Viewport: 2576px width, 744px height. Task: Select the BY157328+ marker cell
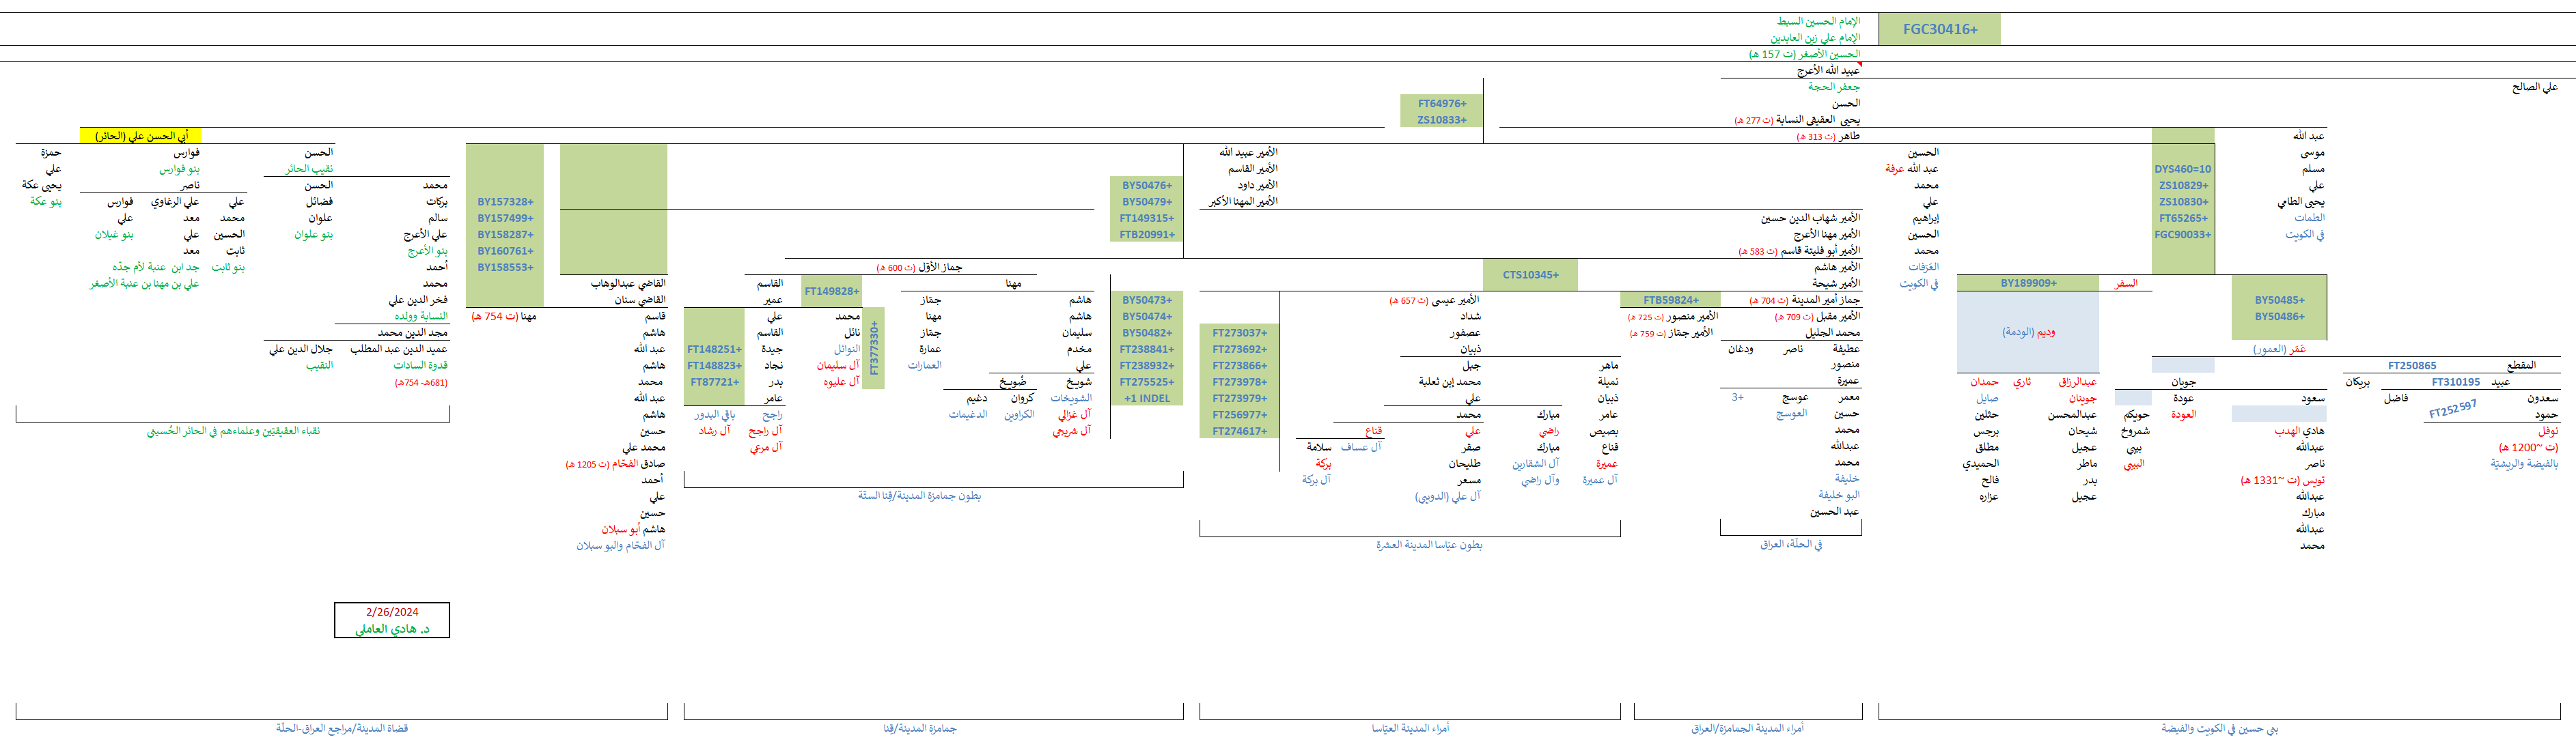pyautogui.click(x=505, y=202)
